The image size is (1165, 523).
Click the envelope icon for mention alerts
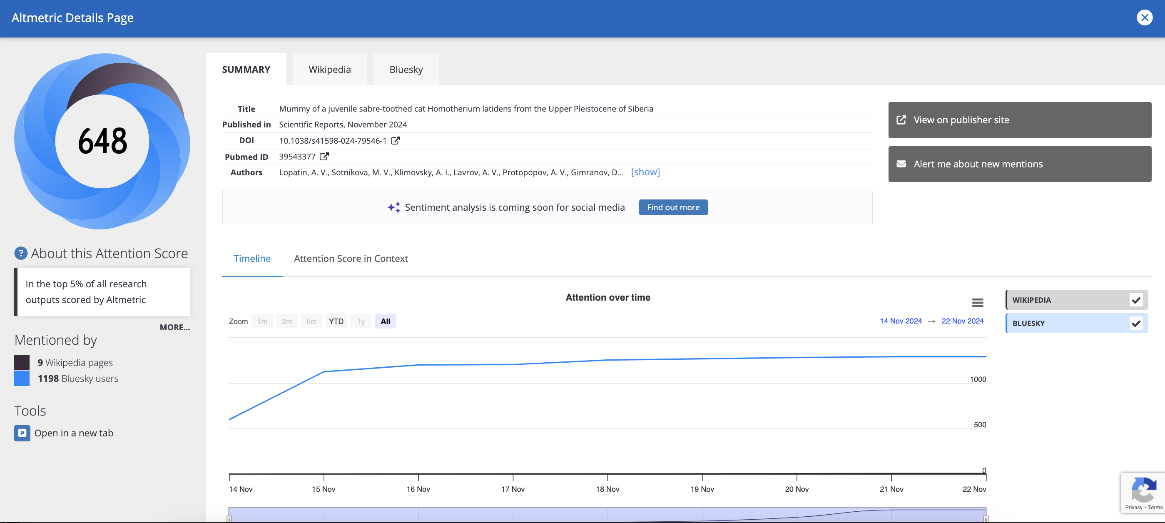click(901, 164)
